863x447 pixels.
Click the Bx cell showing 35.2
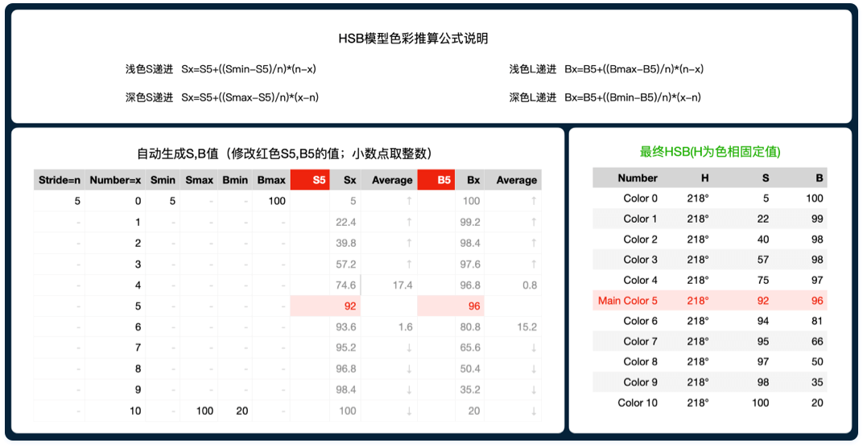click(470, 390)
